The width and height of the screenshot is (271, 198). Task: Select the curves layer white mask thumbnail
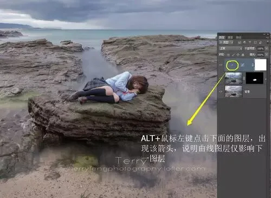[x=260, y=64]
